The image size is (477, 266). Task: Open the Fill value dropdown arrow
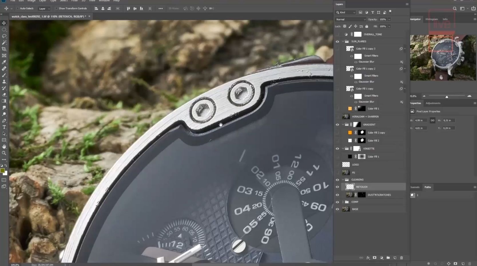(389, 26)
